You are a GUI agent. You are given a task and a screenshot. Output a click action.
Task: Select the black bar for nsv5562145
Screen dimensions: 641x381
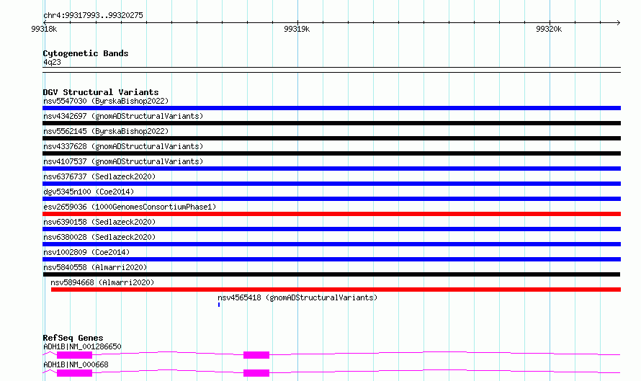tap(331, 138)
